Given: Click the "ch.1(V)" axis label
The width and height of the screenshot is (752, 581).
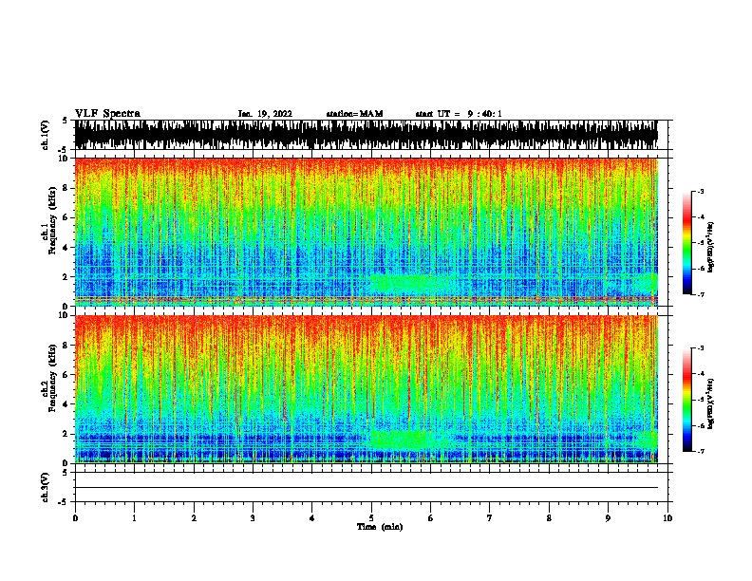Looking at the screenshot, I should pyautogui.click(x=46, y=135).
